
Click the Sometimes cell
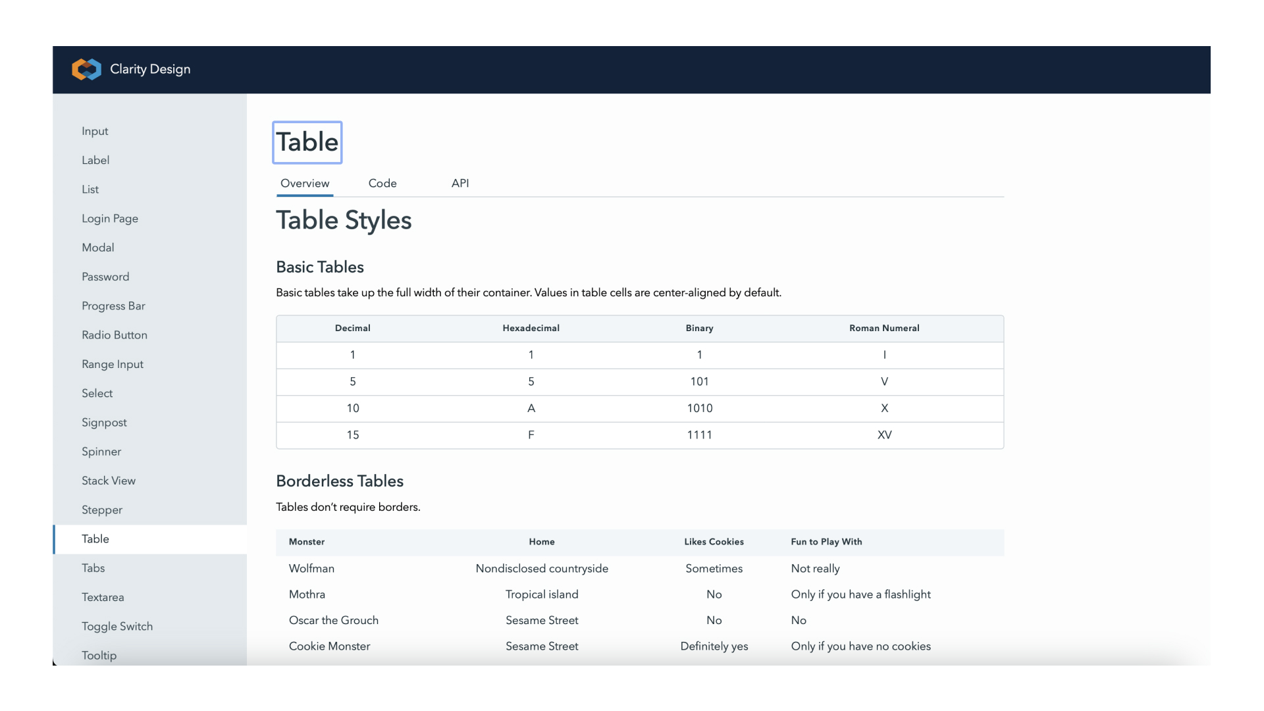[714, 569]
